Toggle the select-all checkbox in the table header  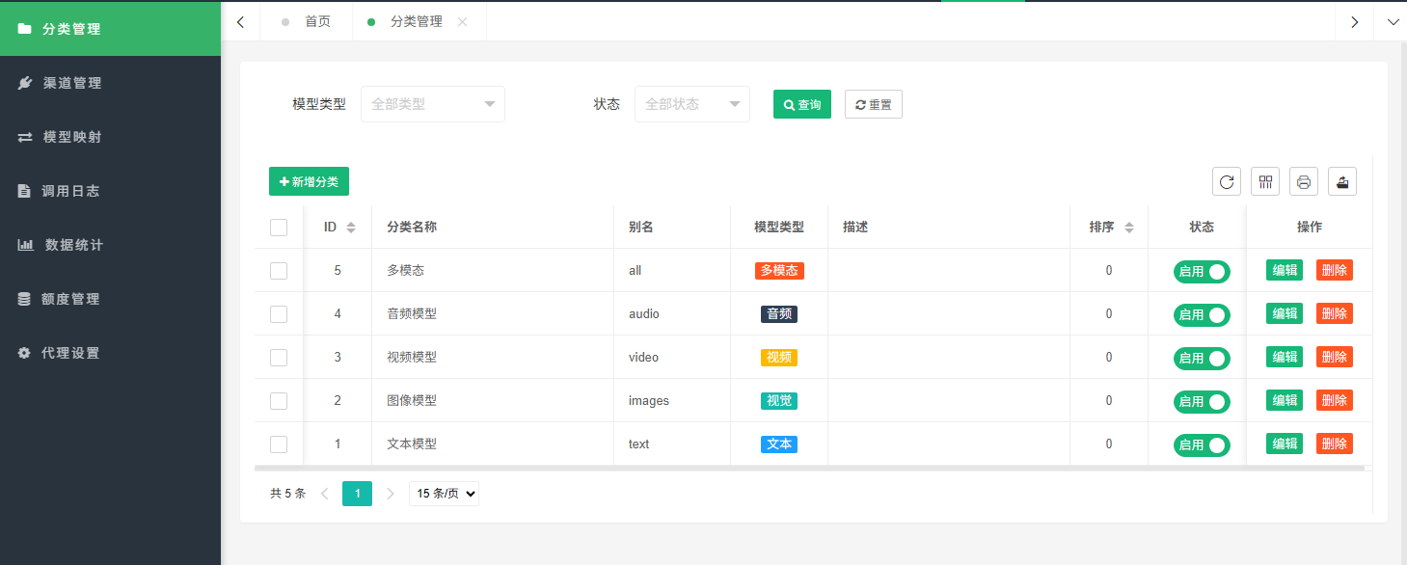click(x=279, y=228)
